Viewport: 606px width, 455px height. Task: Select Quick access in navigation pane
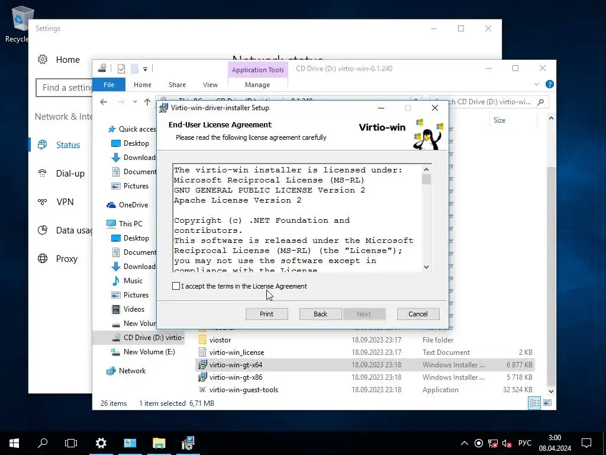[x=133, y=129]
